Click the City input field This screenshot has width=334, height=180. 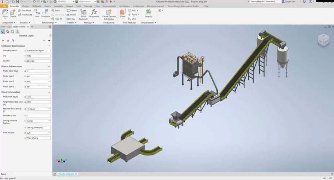tap(38, 56)
